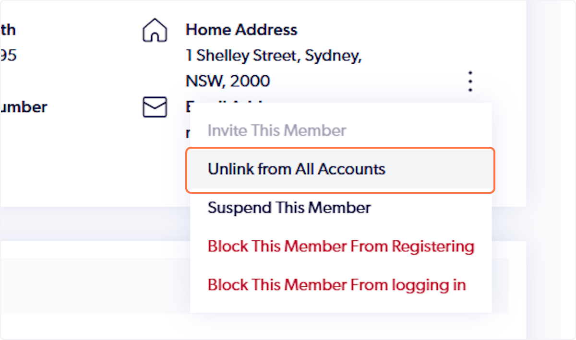Select Unlink from All Accounts
Viewport: 576px width, 340px height.
[x=296, y=169]
